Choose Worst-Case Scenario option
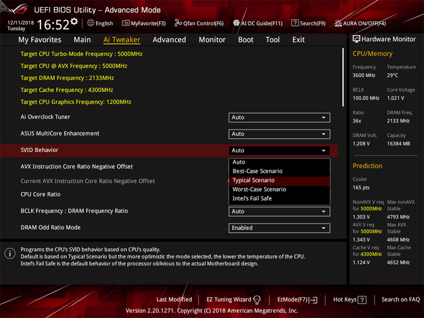This screenshot has height=318, width=424. pyautogui.click(x=279, y=190)
